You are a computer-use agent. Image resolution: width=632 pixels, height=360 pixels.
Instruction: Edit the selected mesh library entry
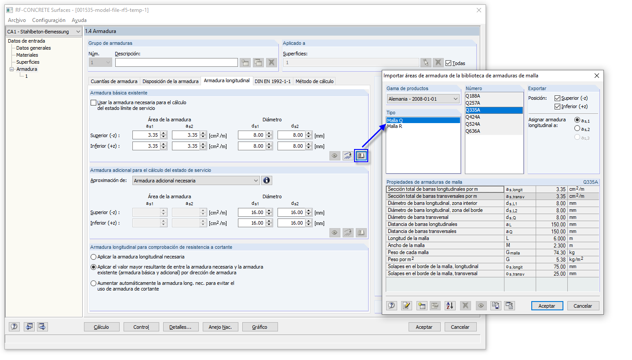(x=406, y=305)
